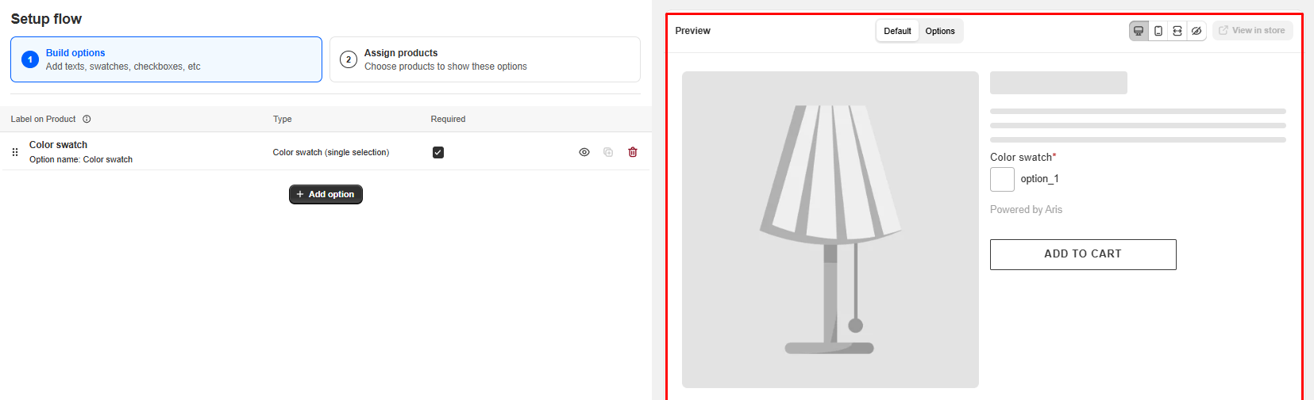
Task: Delete the Color swatch option
Action: pos(633,152)
